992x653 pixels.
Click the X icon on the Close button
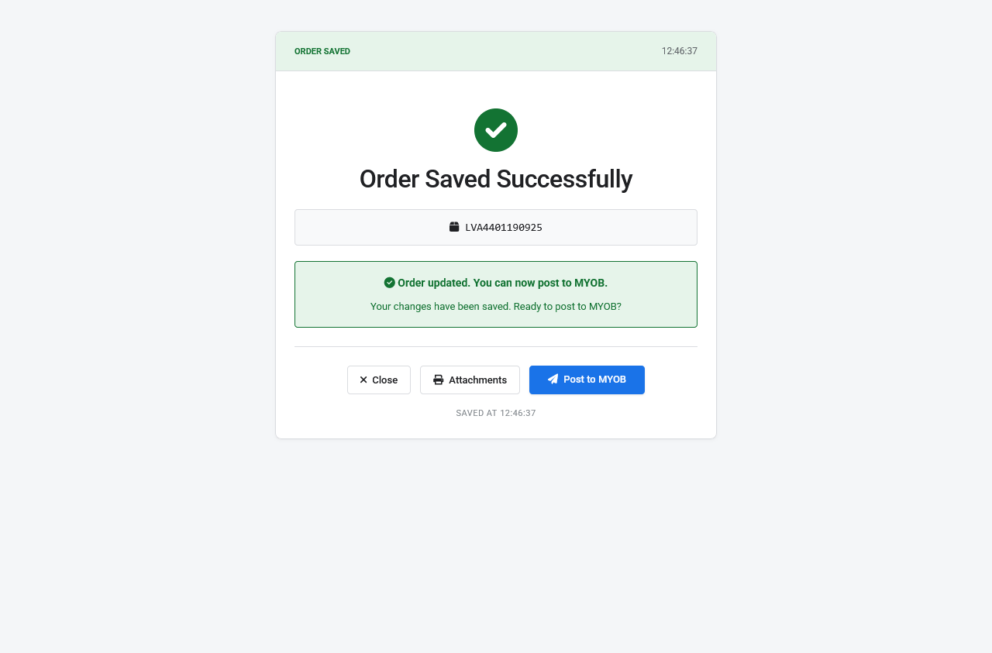tap(363, 380)
